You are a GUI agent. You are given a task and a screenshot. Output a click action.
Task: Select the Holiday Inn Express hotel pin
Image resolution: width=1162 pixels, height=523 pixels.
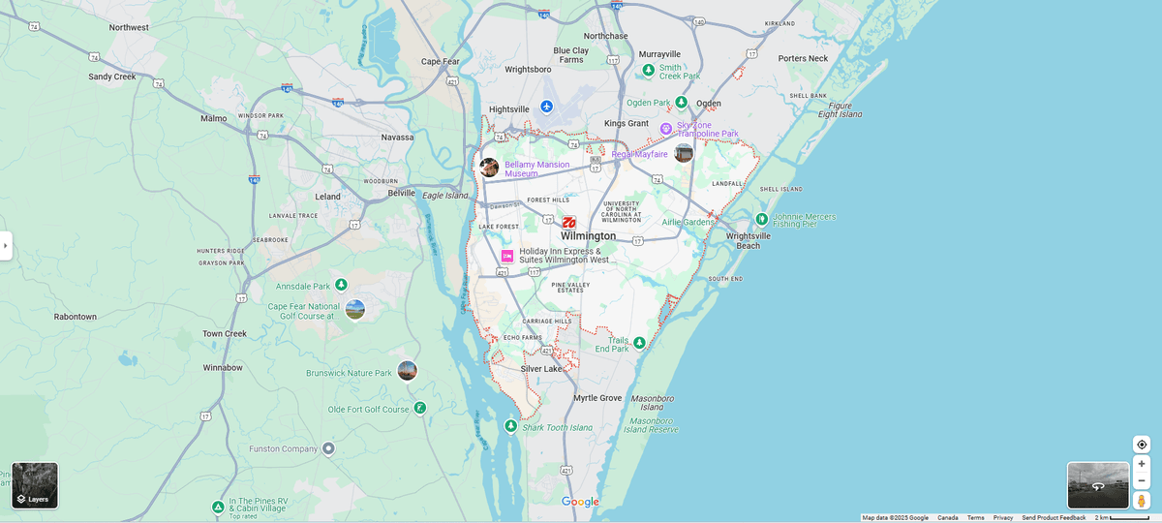coord(506,256)
